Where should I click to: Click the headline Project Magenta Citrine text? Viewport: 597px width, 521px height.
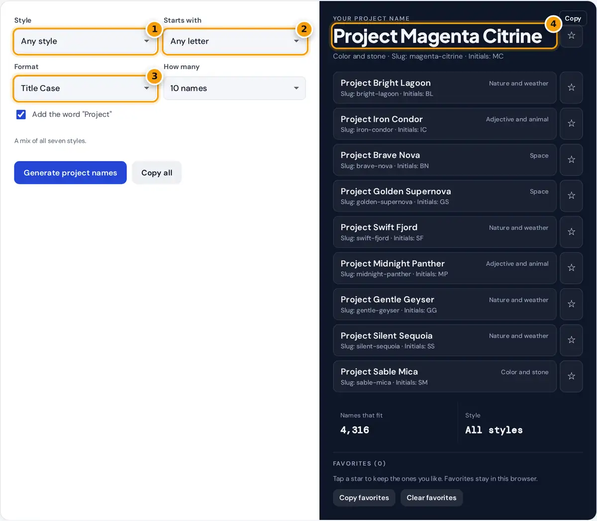point(438,36)
